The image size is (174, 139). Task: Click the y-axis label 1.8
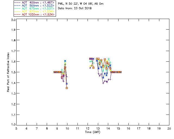click(13, 40)
